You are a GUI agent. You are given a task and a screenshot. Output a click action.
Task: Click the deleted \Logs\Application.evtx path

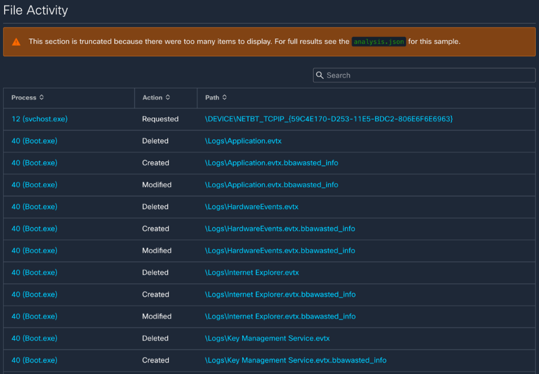pos(243,141)
